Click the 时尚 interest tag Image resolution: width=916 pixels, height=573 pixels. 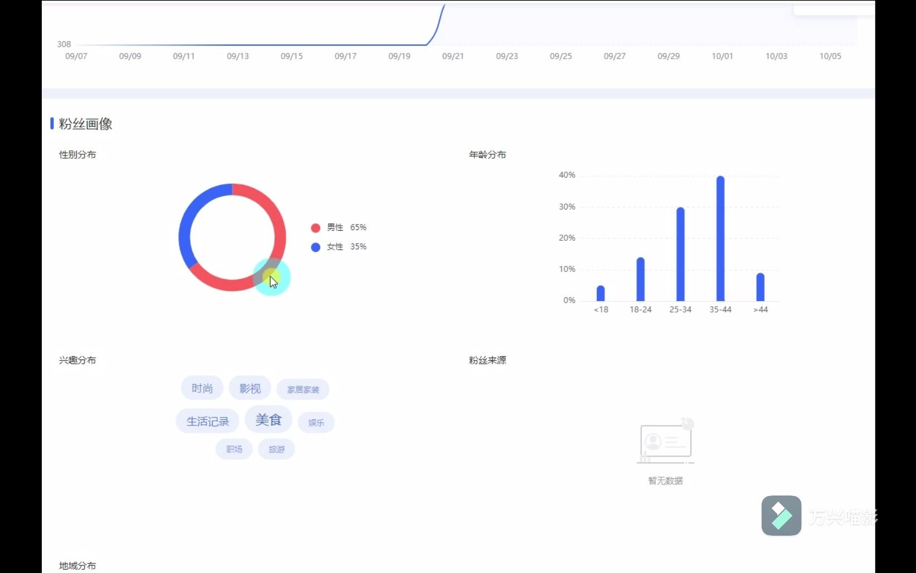[x=202, y=389]
